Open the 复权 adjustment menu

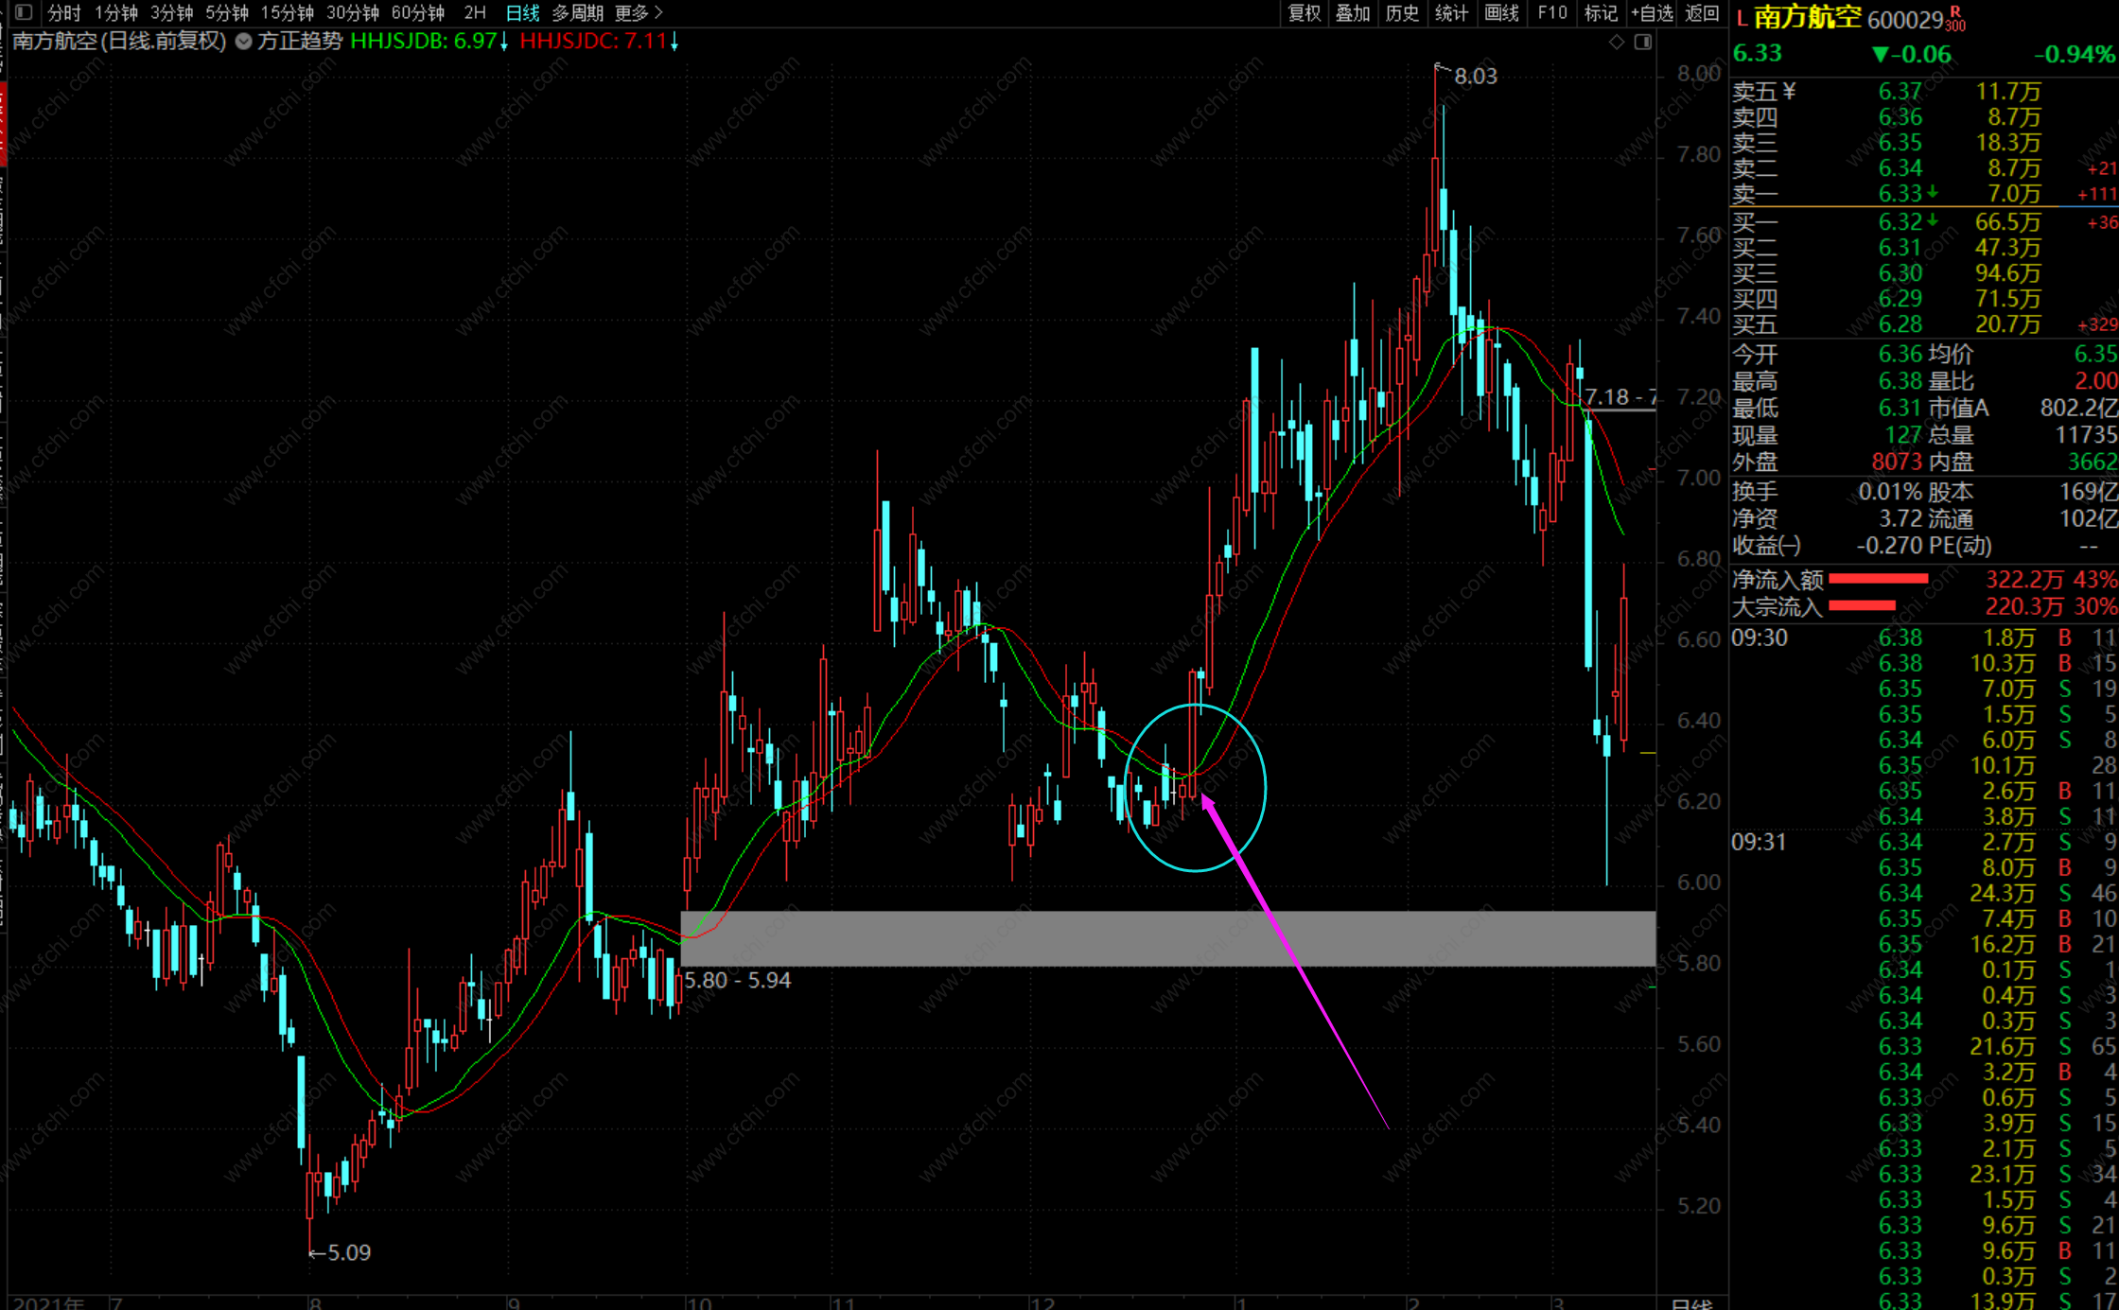tap(1304, 12)
